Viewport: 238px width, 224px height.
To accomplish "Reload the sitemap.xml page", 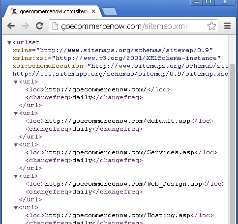I will [x=40, y=26].
